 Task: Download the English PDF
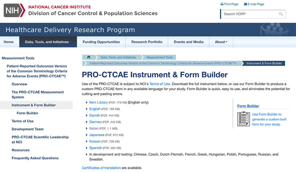point(95,109)
